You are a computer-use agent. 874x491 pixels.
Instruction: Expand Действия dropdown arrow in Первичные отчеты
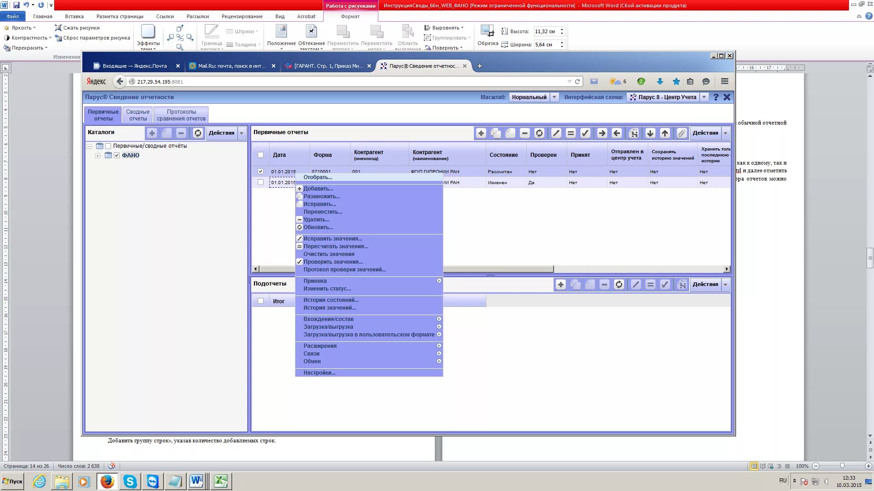pyautogui.click(x=726, y=133)
